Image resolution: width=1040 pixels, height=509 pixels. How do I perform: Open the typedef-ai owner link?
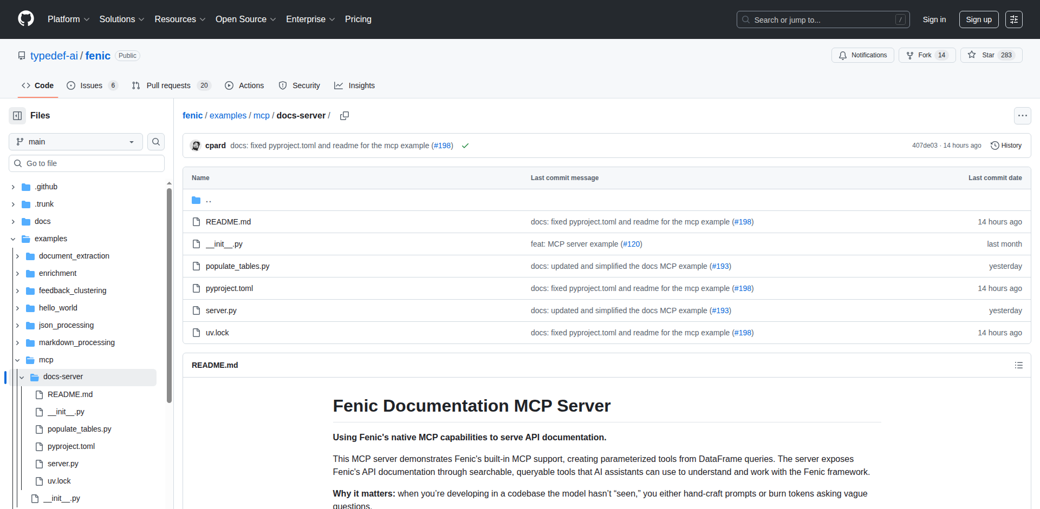(54, 56)
